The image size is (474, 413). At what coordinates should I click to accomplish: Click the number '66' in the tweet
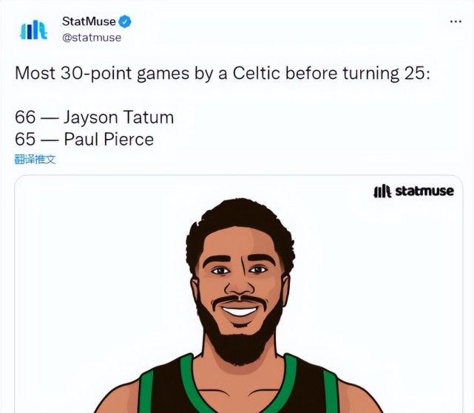coord(25,117)
